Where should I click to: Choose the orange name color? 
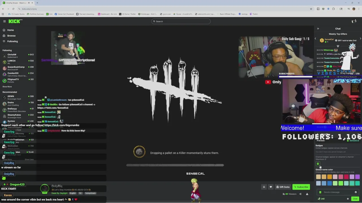click(x=329, y=177)
